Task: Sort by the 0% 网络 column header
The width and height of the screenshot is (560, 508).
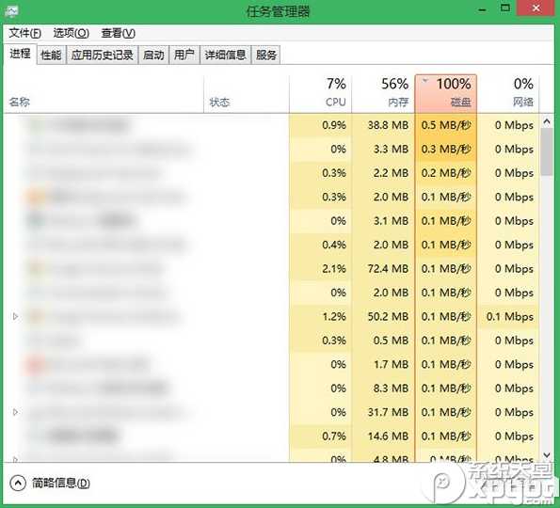Action: pos(508,94)
